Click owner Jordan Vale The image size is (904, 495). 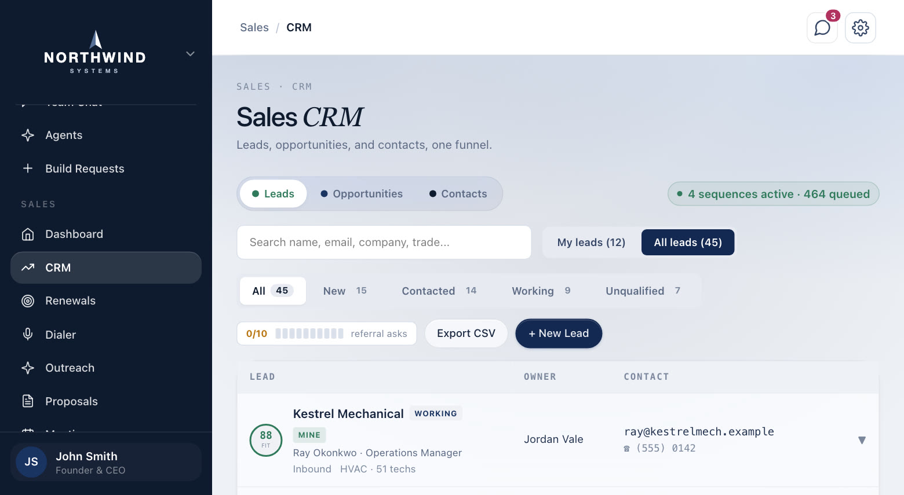[553, 439]
